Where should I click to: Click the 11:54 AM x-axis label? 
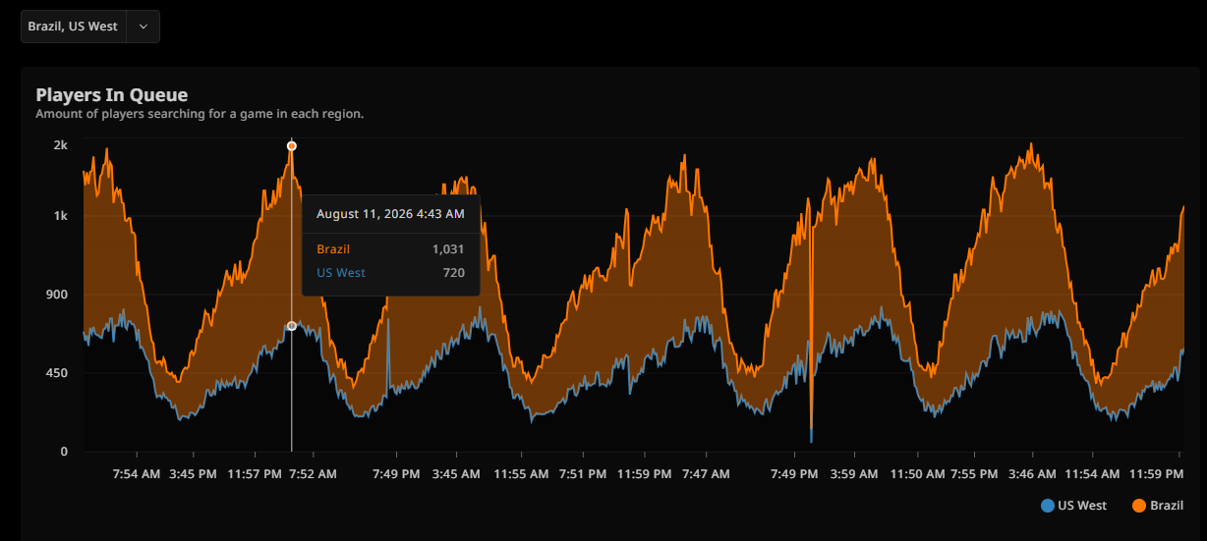click(x=1092, y=474)
